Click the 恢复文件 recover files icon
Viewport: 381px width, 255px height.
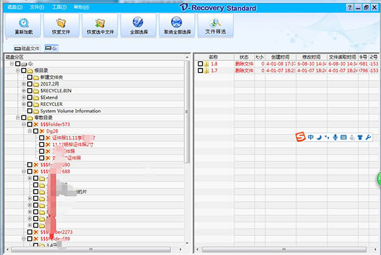point(61,23)
